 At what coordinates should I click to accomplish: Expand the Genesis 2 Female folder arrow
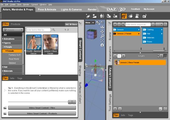pos(139,34)
